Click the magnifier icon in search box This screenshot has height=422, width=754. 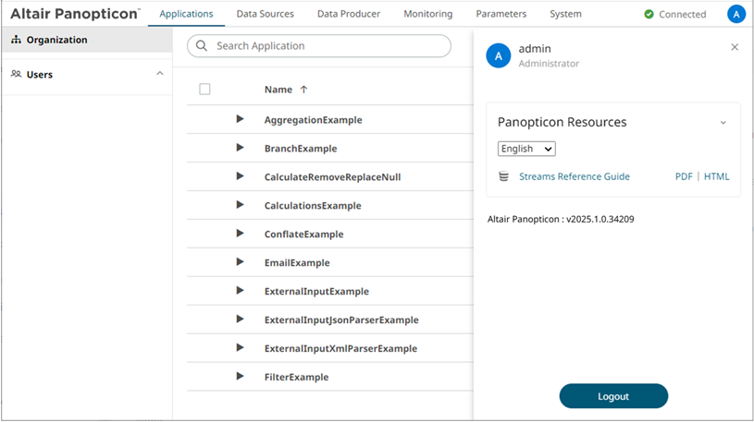pos(202,45)
